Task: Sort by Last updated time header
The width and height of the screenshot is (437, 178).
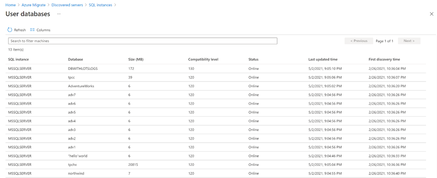Action: [x=323, y=60]
